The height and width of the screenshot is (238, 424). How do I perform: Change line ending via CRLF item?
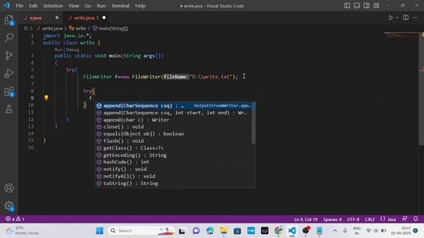pyautogui.click(x=370, y=219)
